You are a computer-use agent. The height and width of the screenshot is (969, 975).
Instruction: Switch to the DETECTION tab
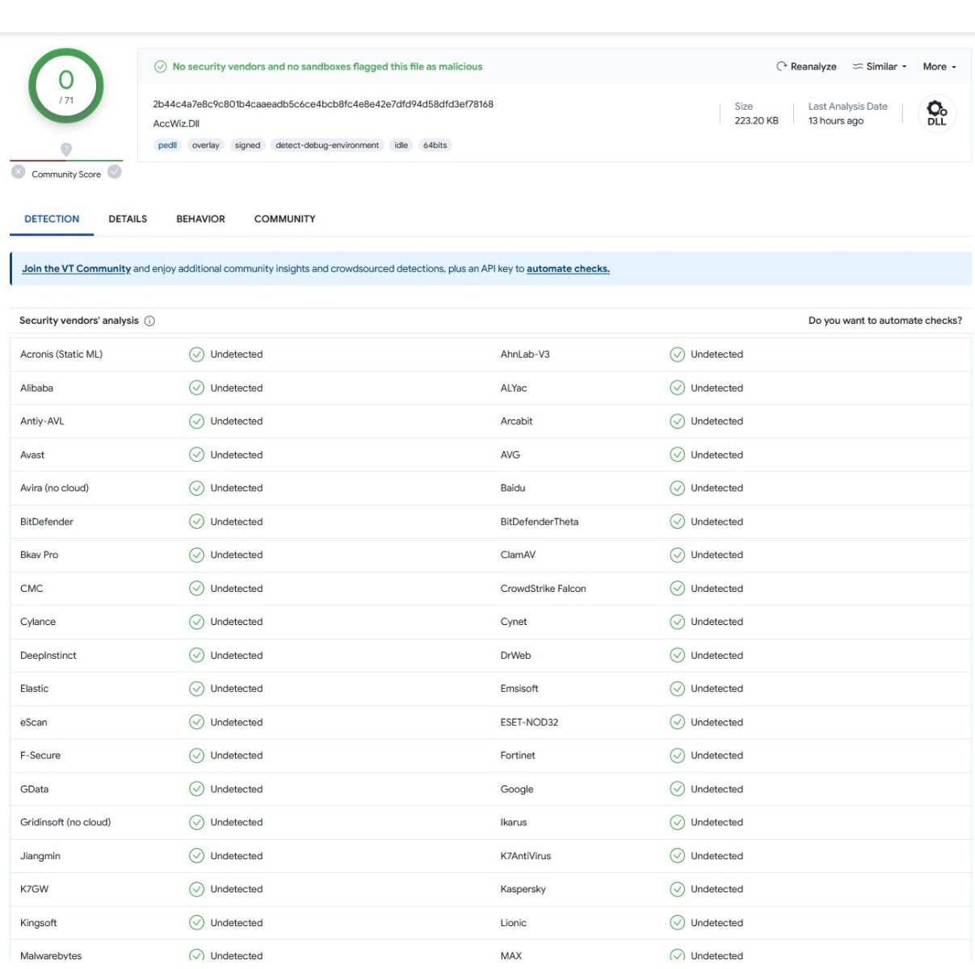click(x=52, y=219)
